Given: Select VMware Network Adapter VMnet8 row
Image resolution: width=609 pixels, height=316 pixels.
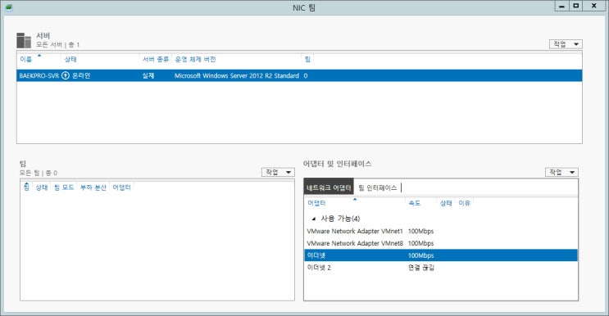Looking at the screenshot, I should point(441,243).
